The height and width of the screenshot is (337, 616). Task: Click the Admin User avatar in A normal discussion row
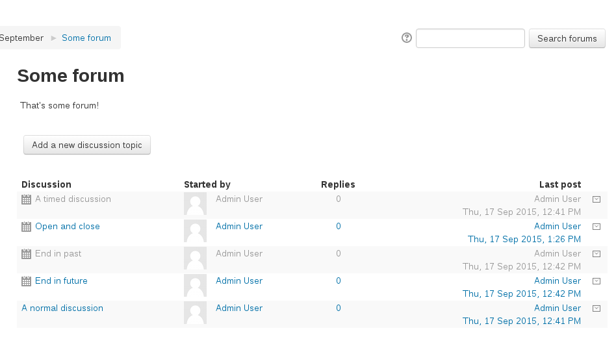tap(195, 312)
